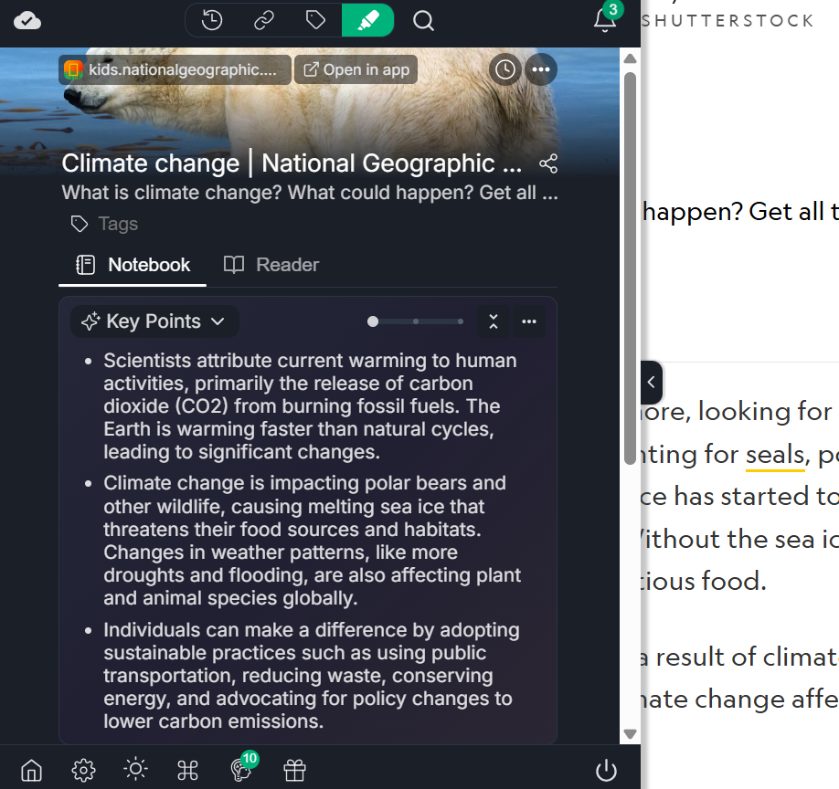This screenshot has width=839, height=789.
Task: Collapse the sidebar with arrow handle
Action: (x=651, y=383)
